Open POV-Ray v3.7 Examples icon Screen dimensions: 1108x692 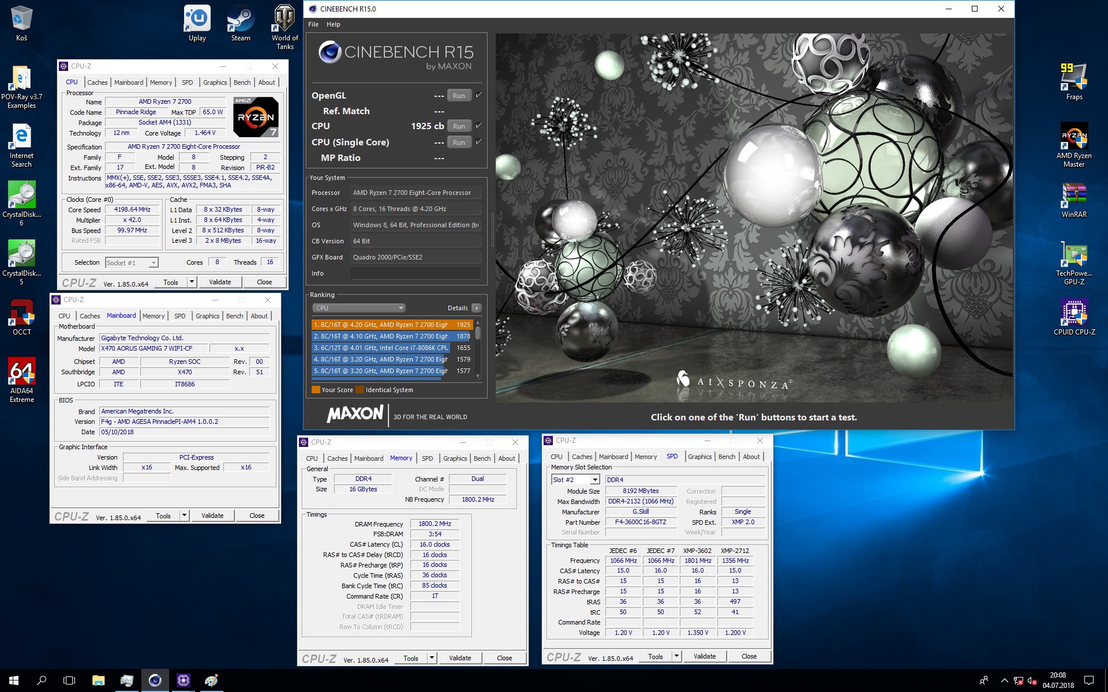coord(21,86)
